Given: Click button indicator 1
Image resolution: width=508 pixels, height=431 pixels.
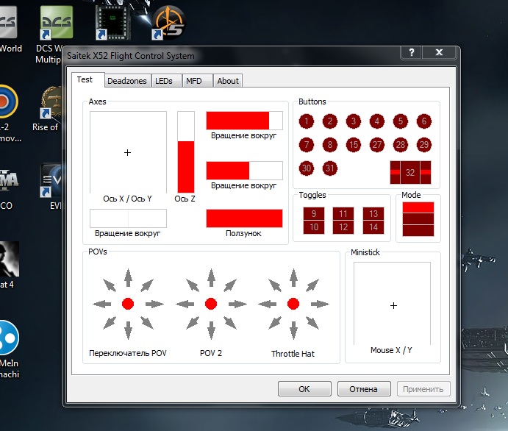Looking at the screenshot, I should click(x=306, y=121).
